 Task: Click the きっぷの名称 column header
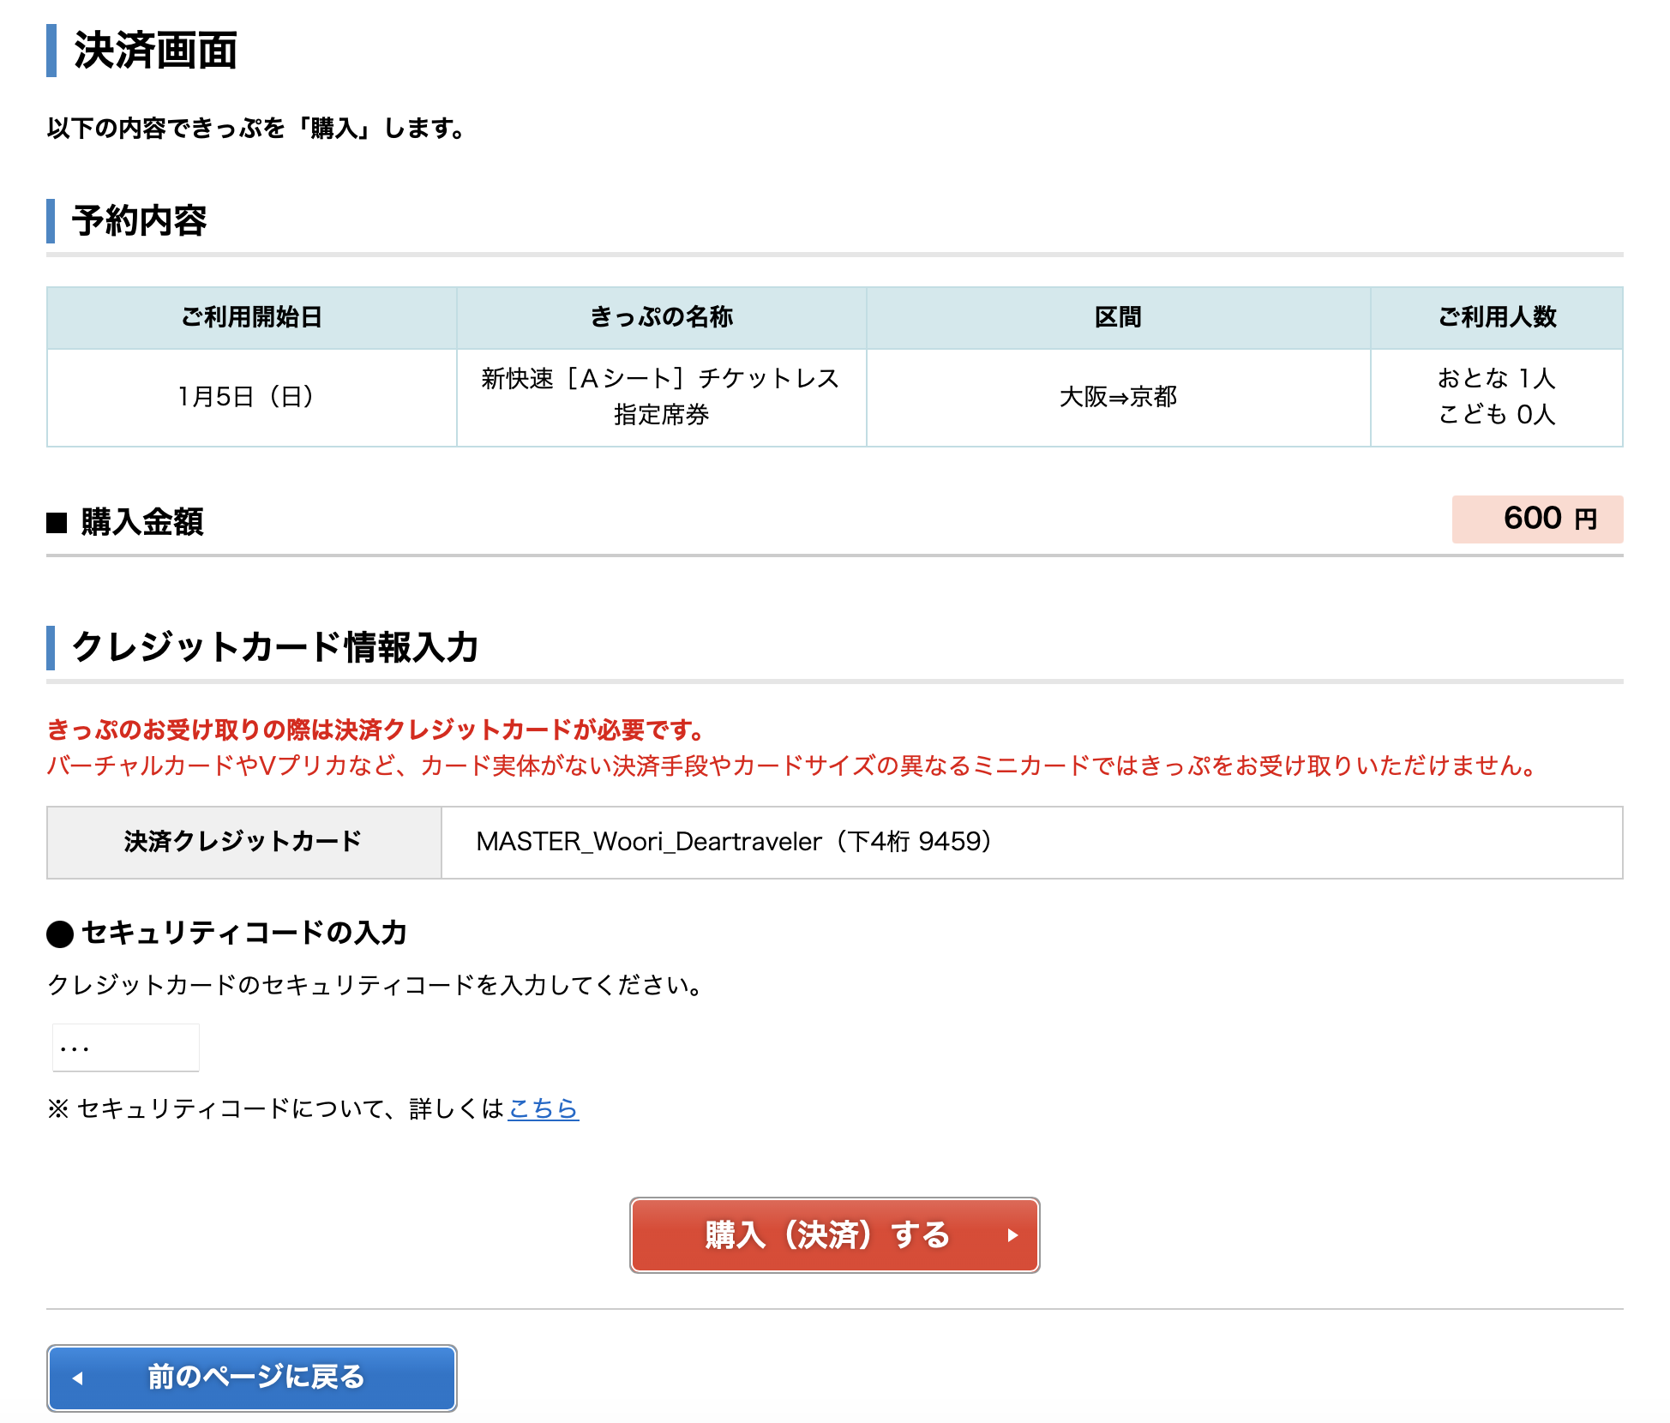pyautogui.click(x=661, y=317)
